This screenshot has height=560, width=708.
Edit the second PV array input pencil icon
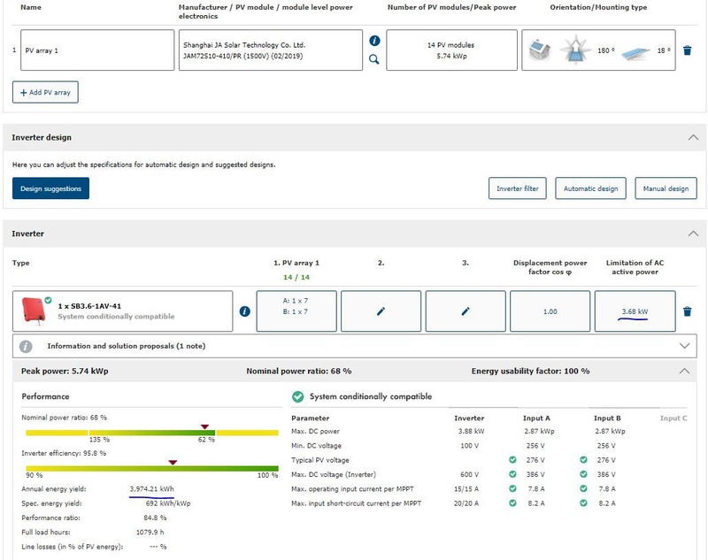[381, 311]
